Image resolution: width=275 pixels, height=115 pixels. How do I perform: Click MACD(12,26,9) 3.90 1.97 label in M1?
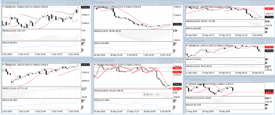[x=14, y=31]
